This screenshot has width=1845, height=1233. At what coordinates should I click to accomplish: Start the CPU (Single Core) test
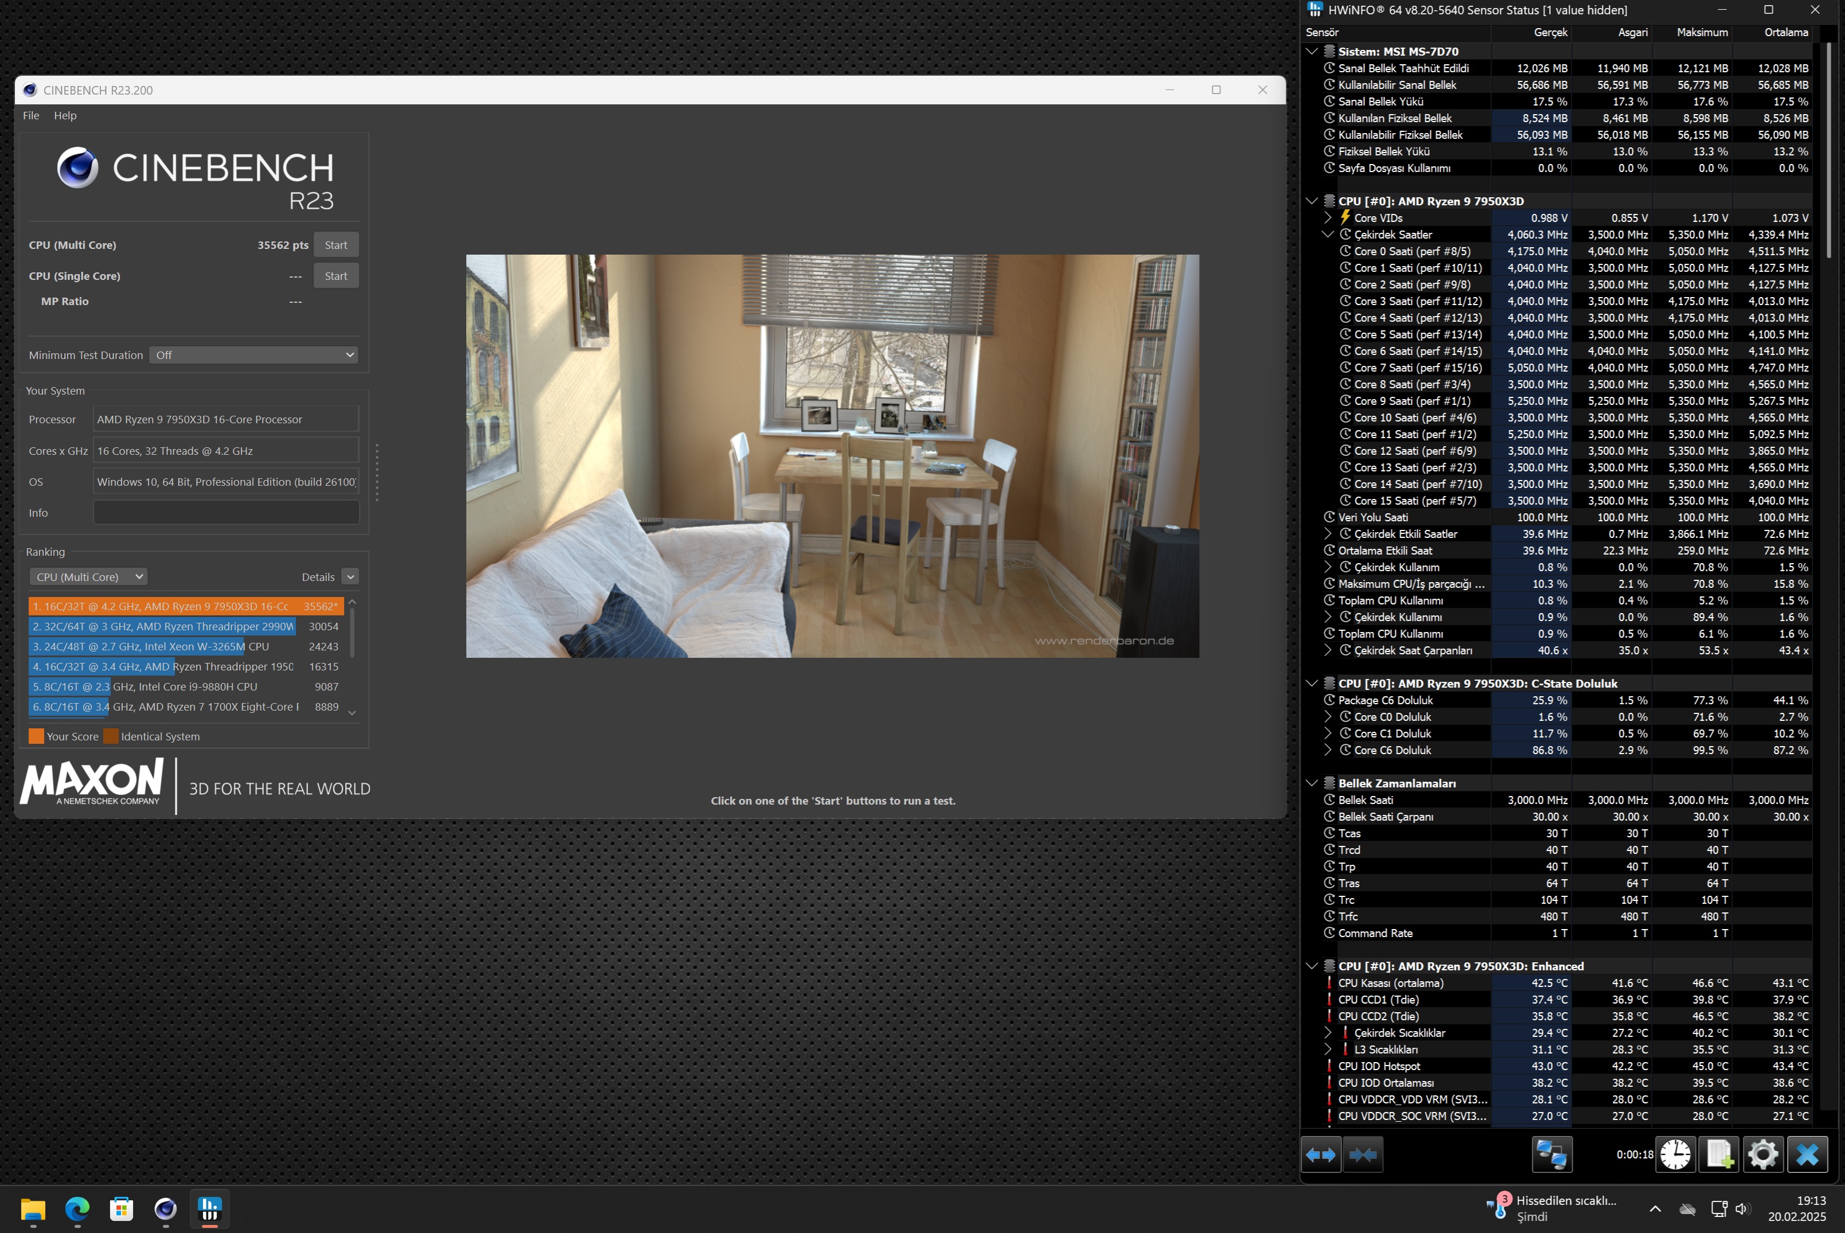336,276
